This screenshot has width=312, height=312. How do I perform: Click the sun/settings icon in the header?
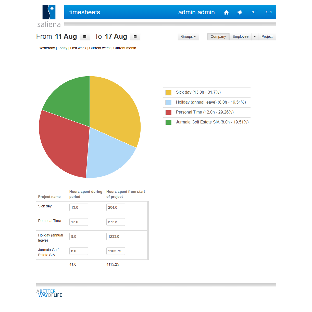(240, 12)
